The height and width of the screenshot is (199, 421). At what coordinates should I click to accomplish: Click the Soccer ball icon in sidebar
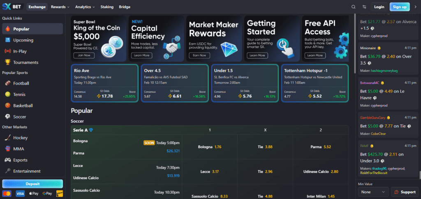pyautogui.click(x=8, y=117)
